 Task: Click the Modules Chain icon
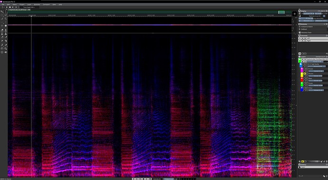point(299,33)
